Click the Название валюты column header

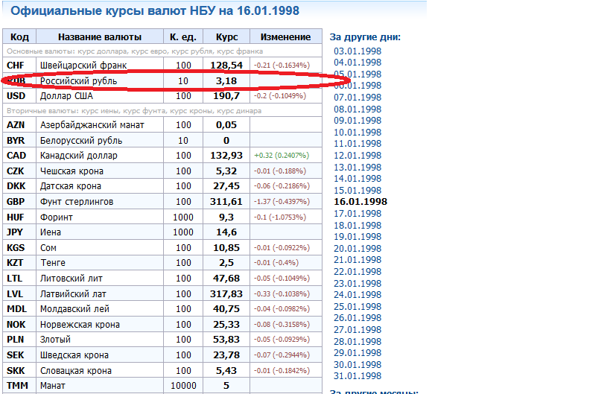100,37
